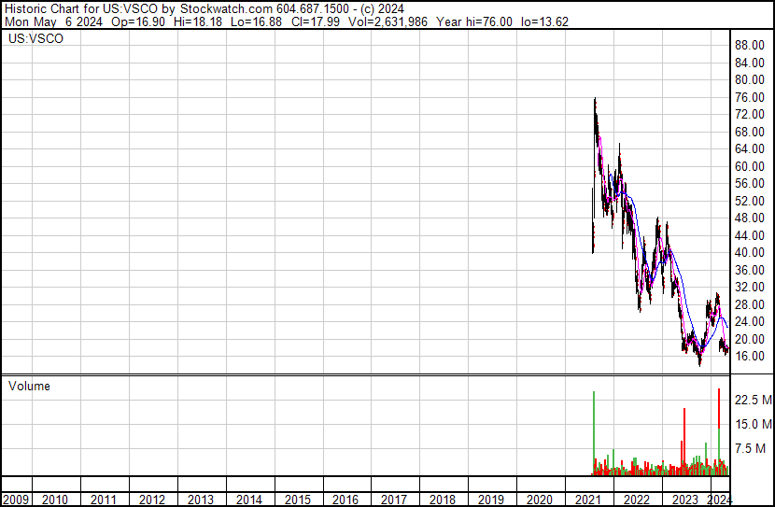775x507 pixels.
Task: Click the 2023 year label on the time axis
Action: point(684,500)
